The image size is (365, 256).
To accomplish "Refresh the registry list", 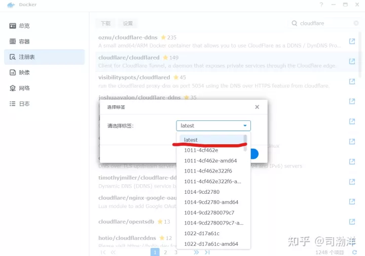I will click(x=354, y=252).
